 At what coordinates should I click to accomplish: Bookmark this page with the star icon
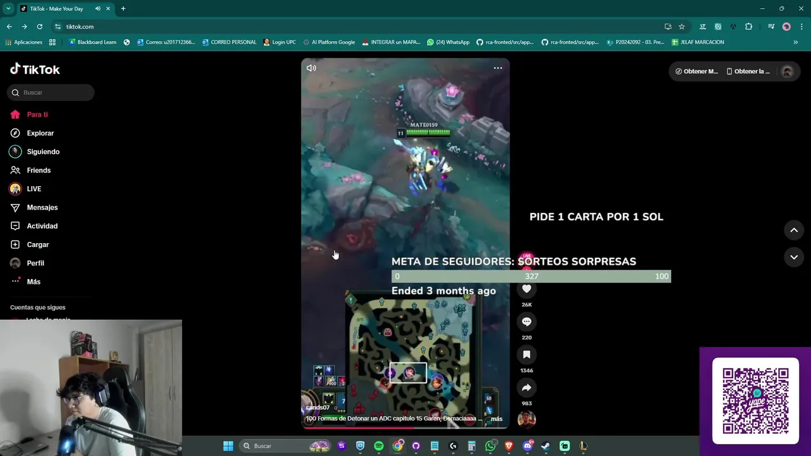(682, 27)
